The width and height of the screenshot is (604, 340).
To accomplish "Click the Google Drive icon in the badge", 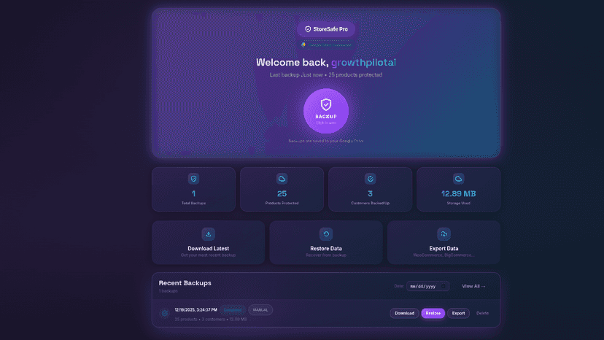I will tap(303, 45).
